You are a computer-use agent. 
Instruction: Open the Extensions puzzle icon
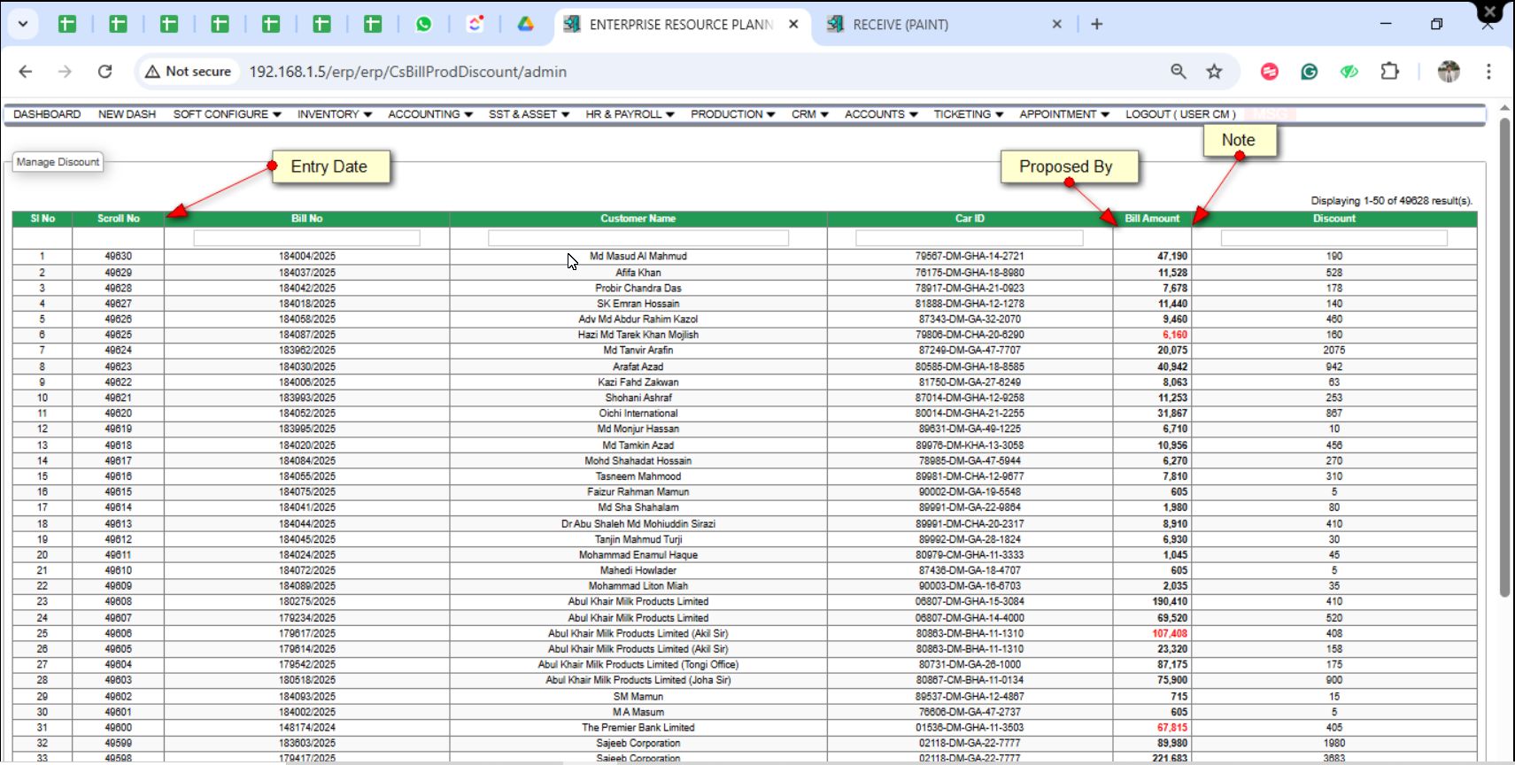[x=1389, y=72]
